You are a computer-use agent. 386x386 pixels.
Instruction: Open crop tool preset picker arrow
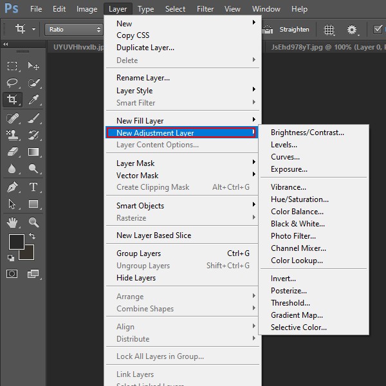point(33,30)
